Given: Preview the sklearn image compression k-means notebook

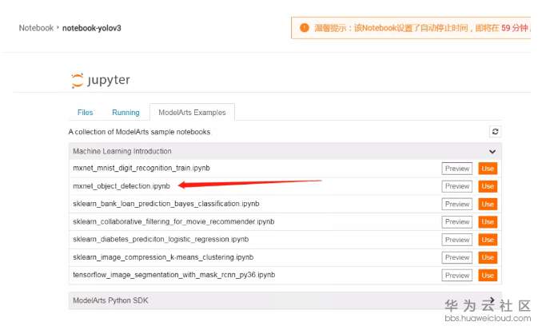Looking at the screenshot, I should 457,257.
